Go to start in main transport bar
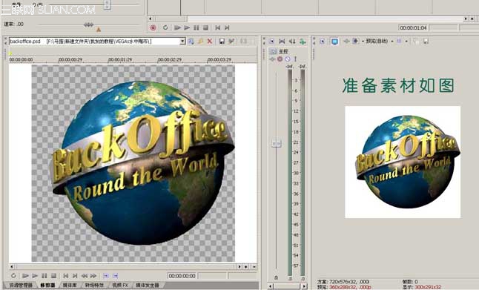The width and height of the screenshot is (479, 290). [217, 27]
